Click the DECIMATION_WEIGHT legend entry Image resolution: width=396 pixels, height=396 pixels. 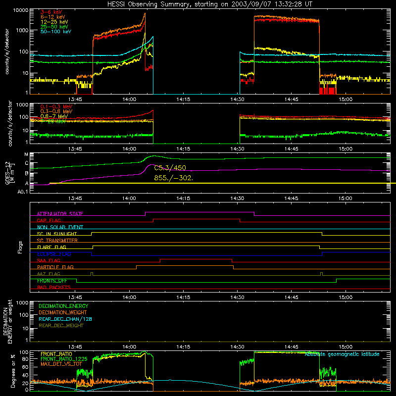tap(63, 313)
